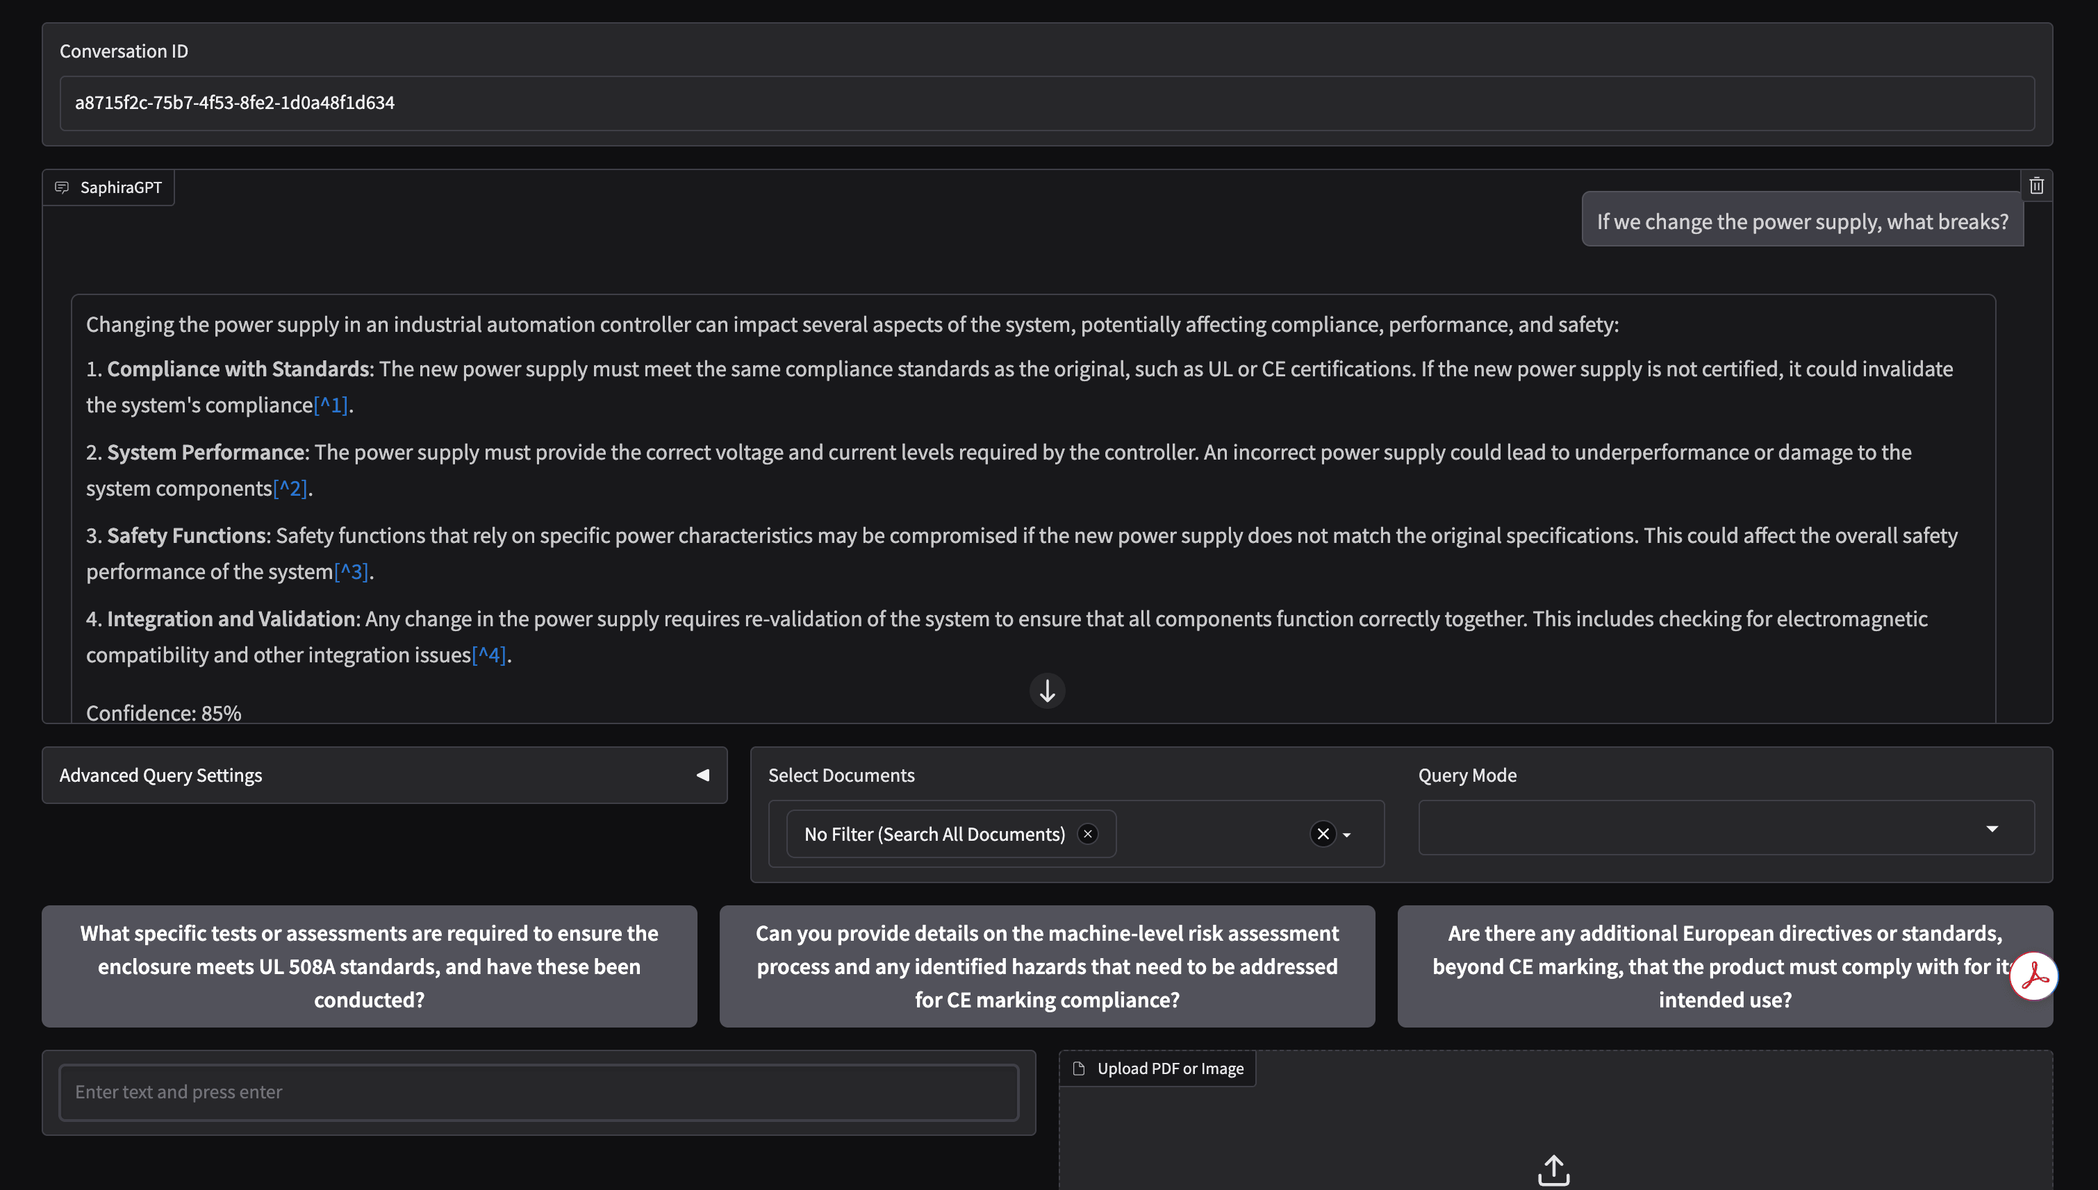
Task: Click the red Adobe PDF floating icon
Action: (2033, 976)
